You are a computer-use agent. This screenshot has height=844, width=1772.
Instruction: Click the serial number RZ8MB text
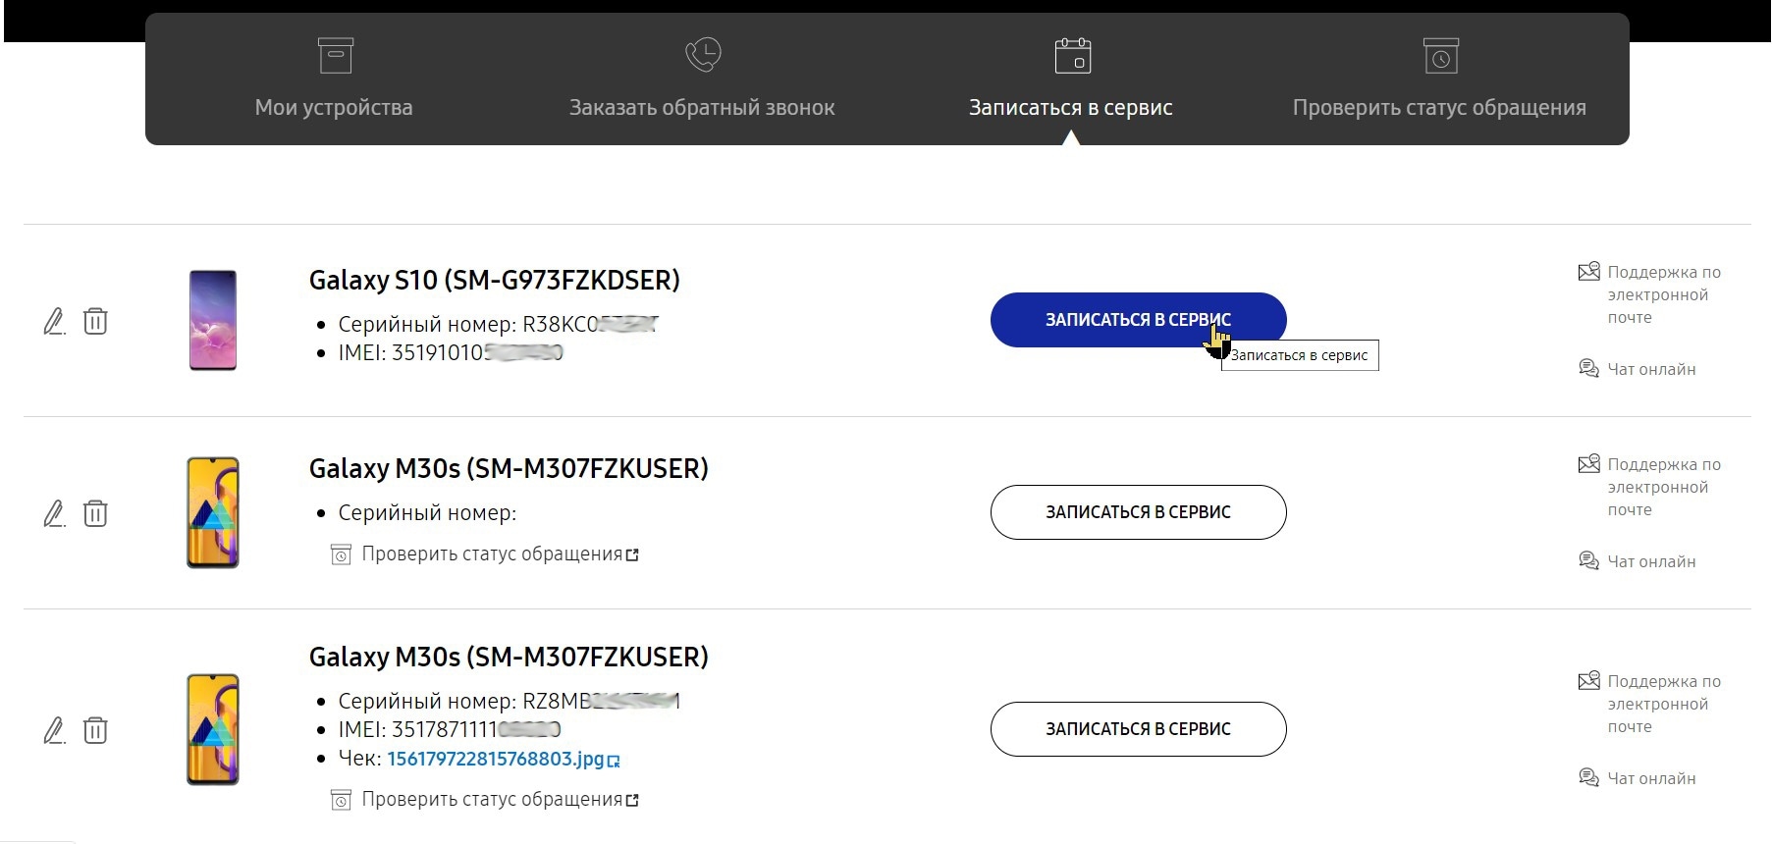(509, 701)
